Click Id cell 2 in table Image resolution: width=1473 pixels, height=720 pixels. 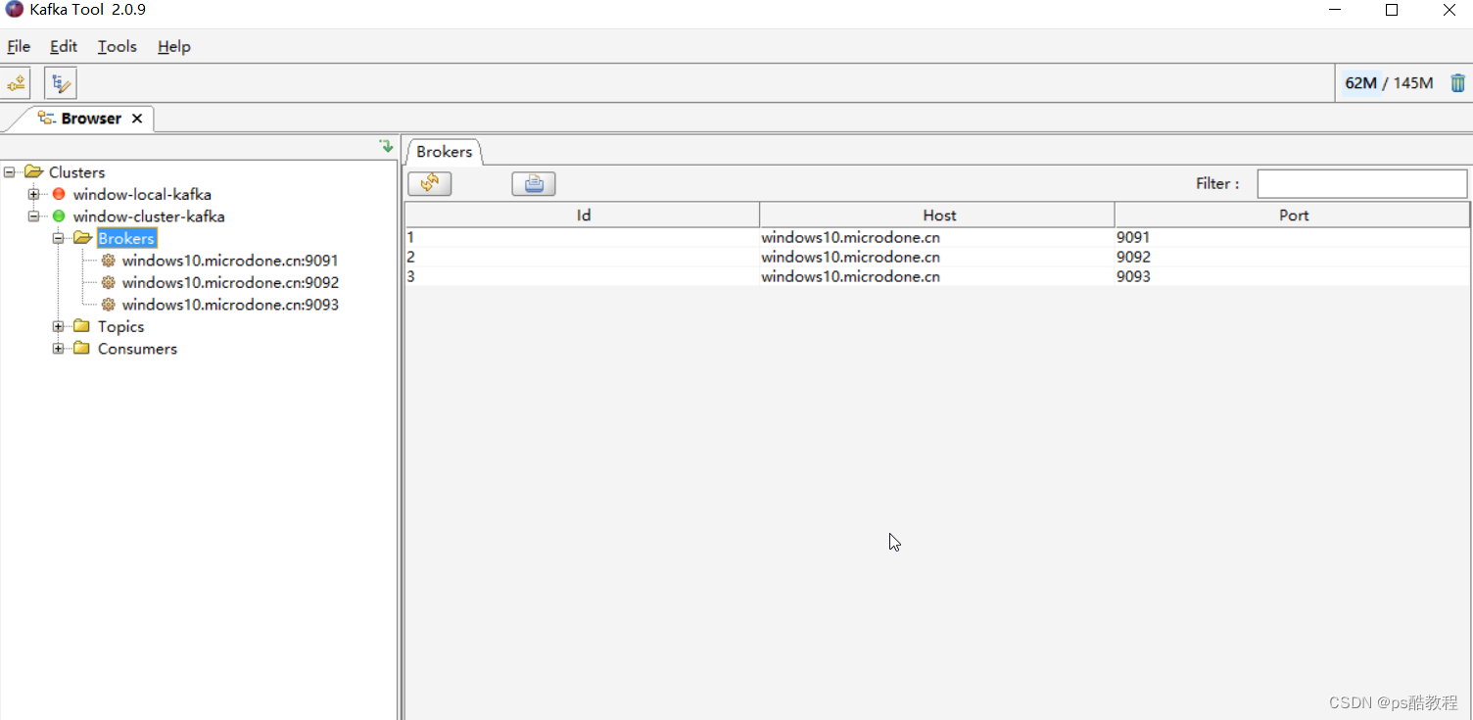click(x=583, y=257)
